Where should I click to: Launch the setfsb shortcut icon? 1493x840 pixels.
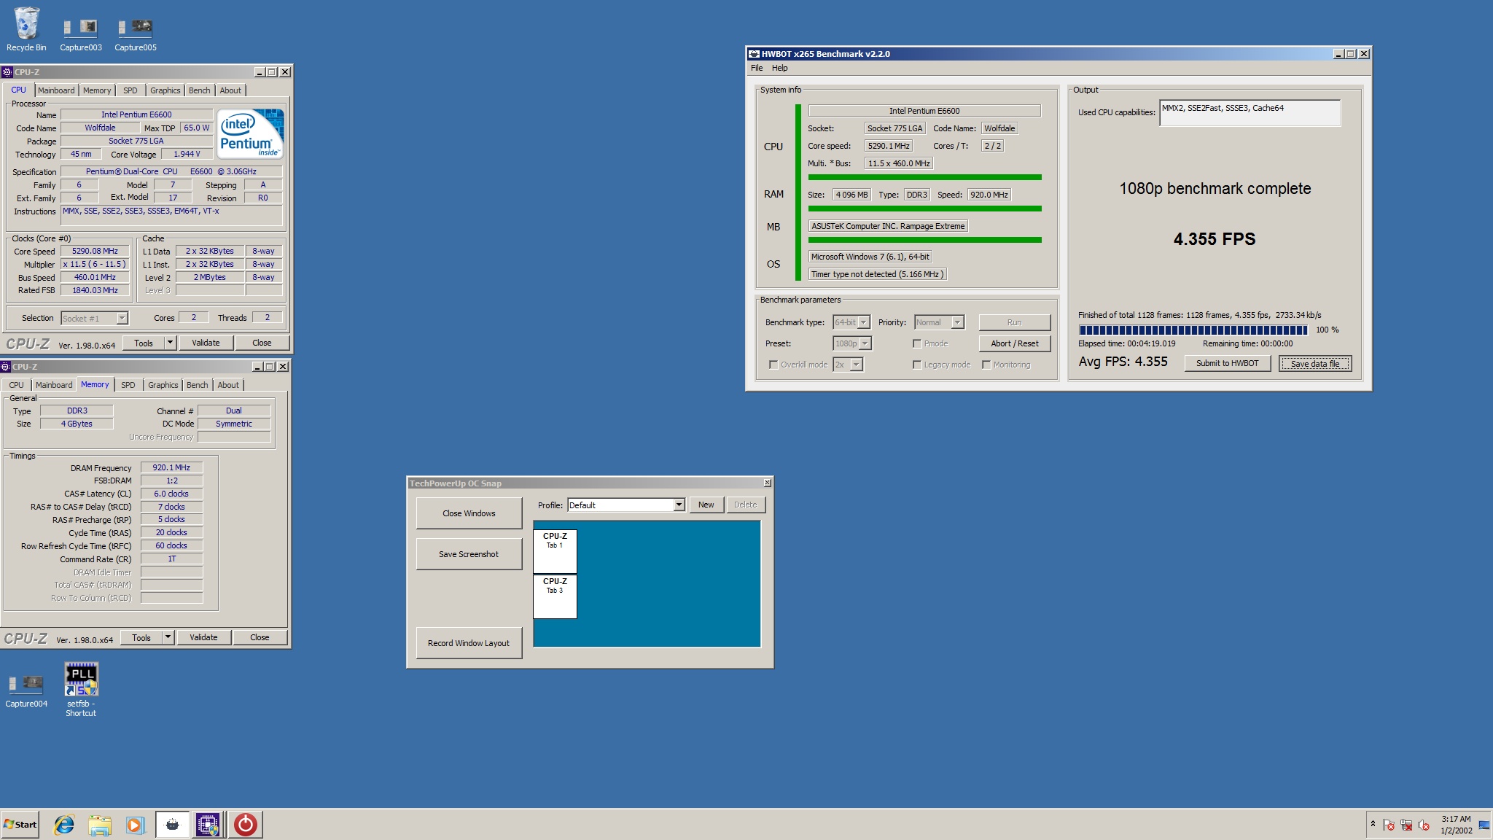81,689
